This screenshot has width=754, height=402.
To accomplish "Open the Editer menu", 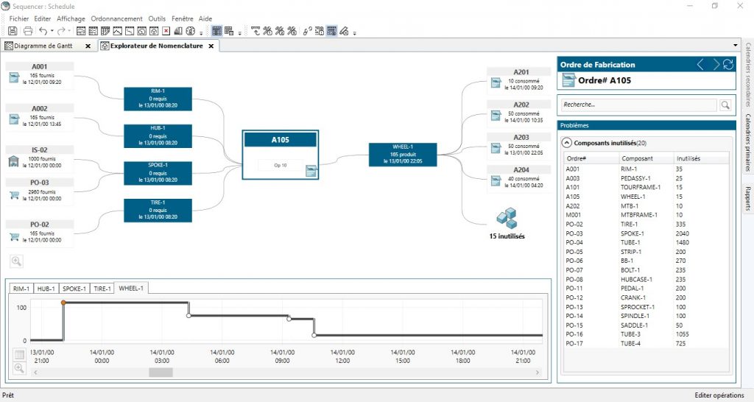I will click(x=42, y=18).
